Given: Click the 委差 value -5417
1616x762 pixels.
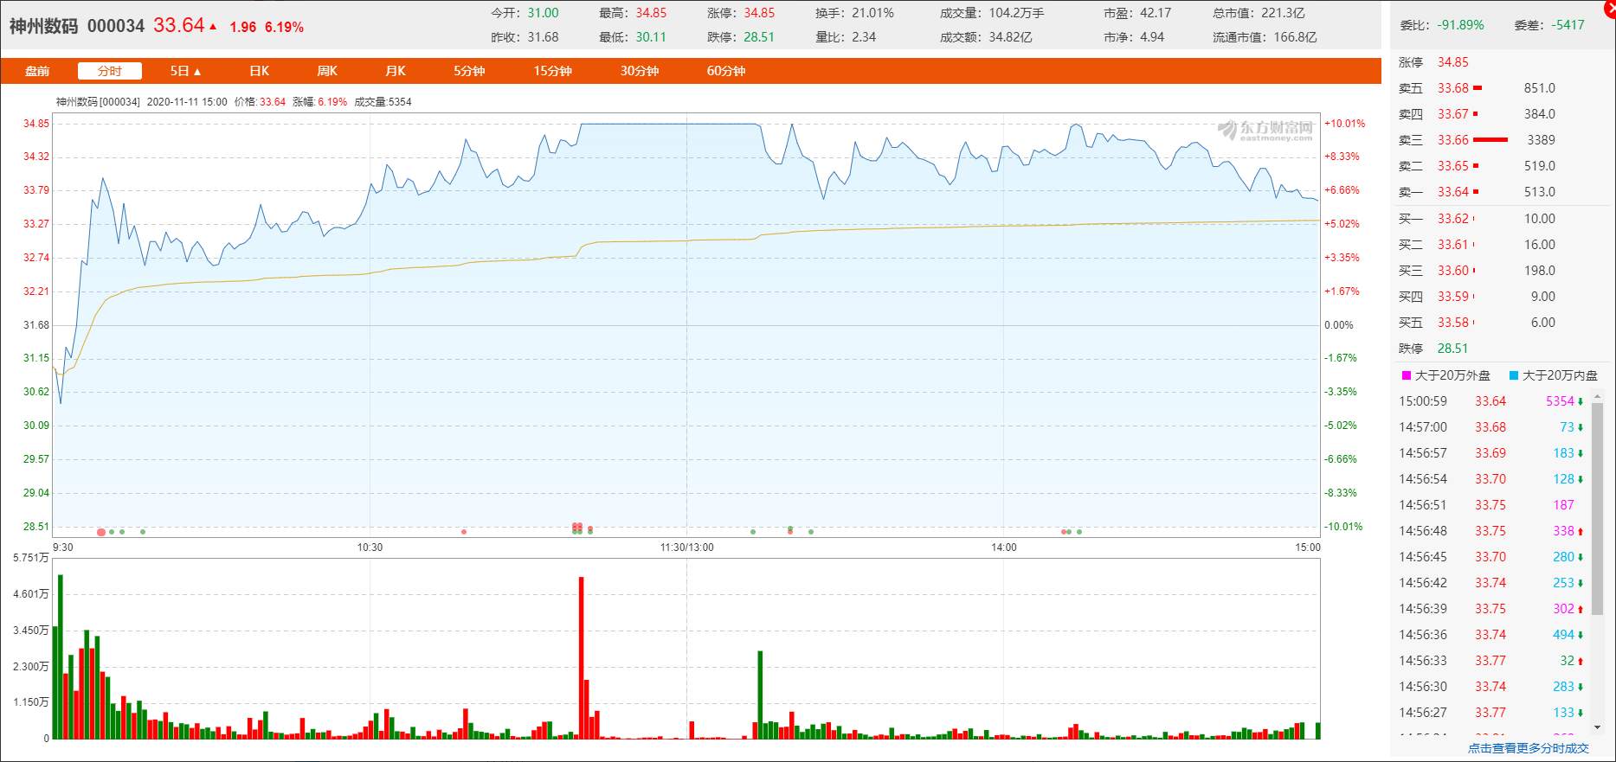Looking at the screenshot, I should pos(1568,25).
